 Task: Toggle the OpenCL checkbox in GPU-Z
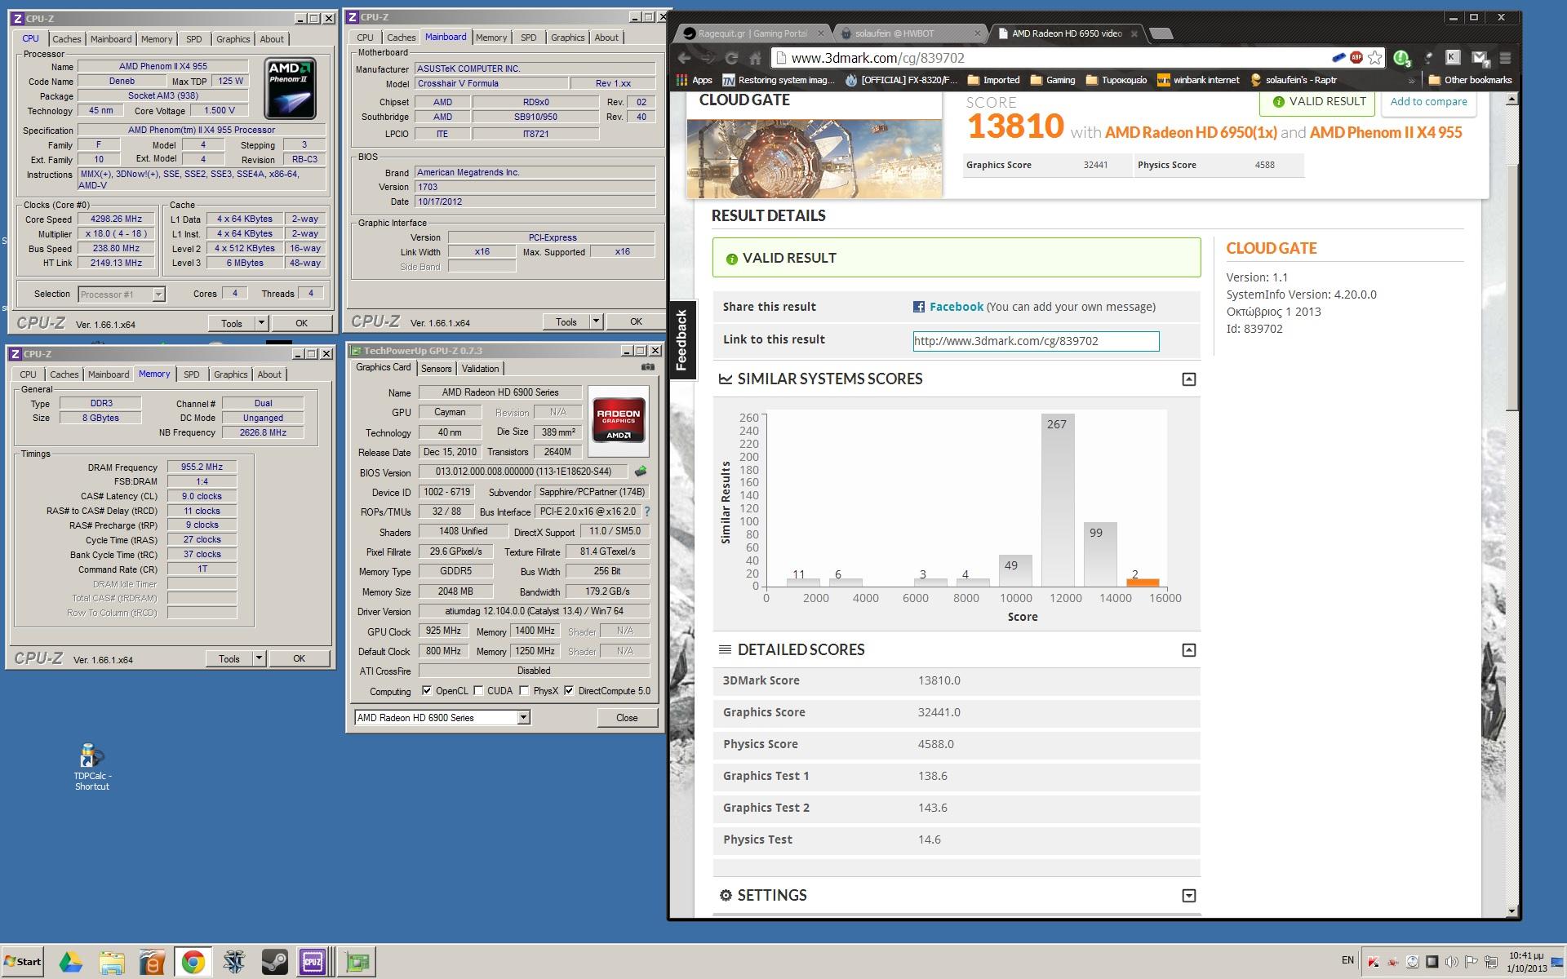[x=427, y=690]
